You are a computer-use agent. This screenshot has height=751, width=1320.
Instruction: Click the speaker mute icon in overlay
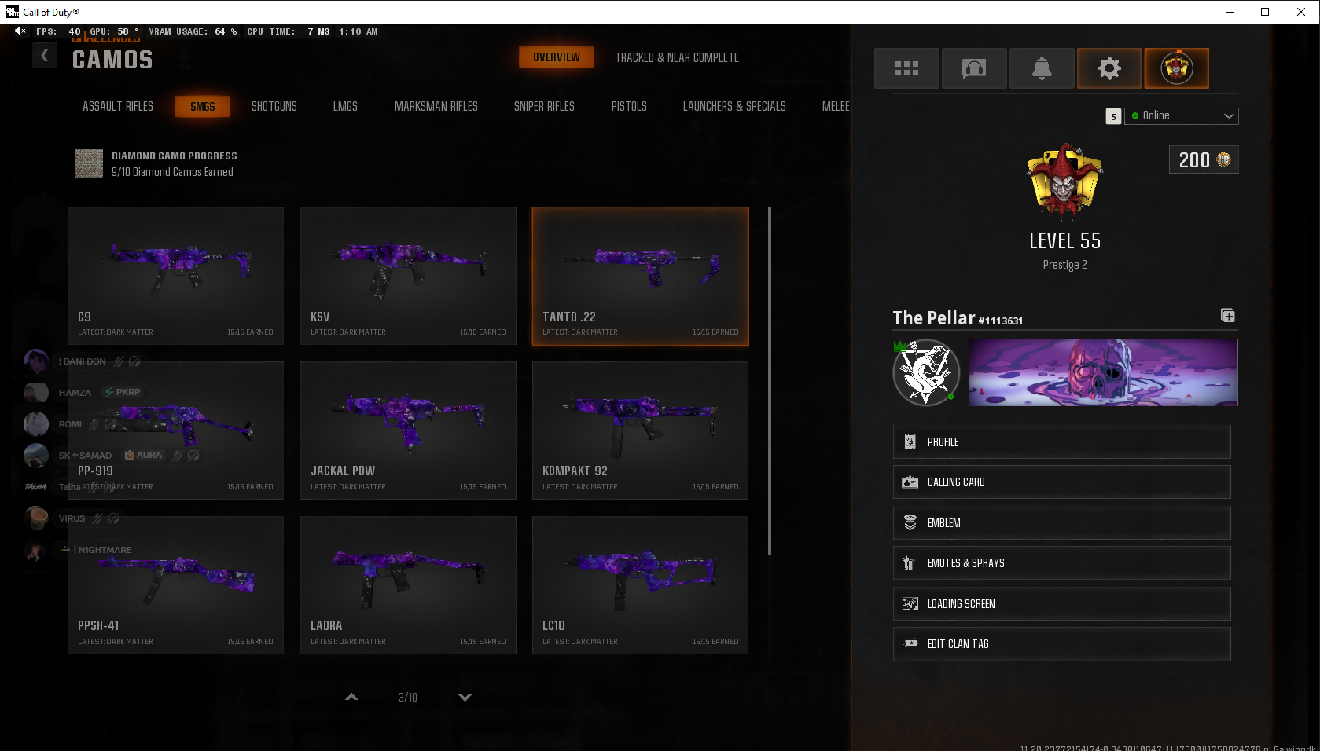(20, 31)
